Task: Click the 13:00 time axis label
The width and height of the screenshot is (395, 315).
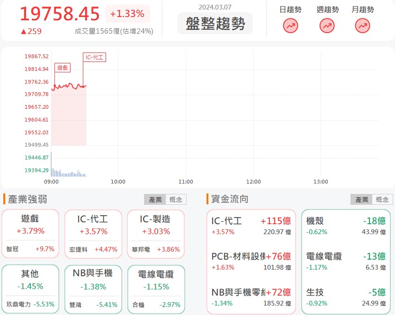Action: (x=321, y=182)
